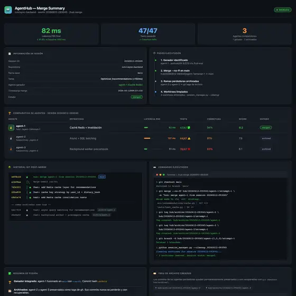Click agent-1 coverage value 94%
Screen dimensions: 296x296
210,127
